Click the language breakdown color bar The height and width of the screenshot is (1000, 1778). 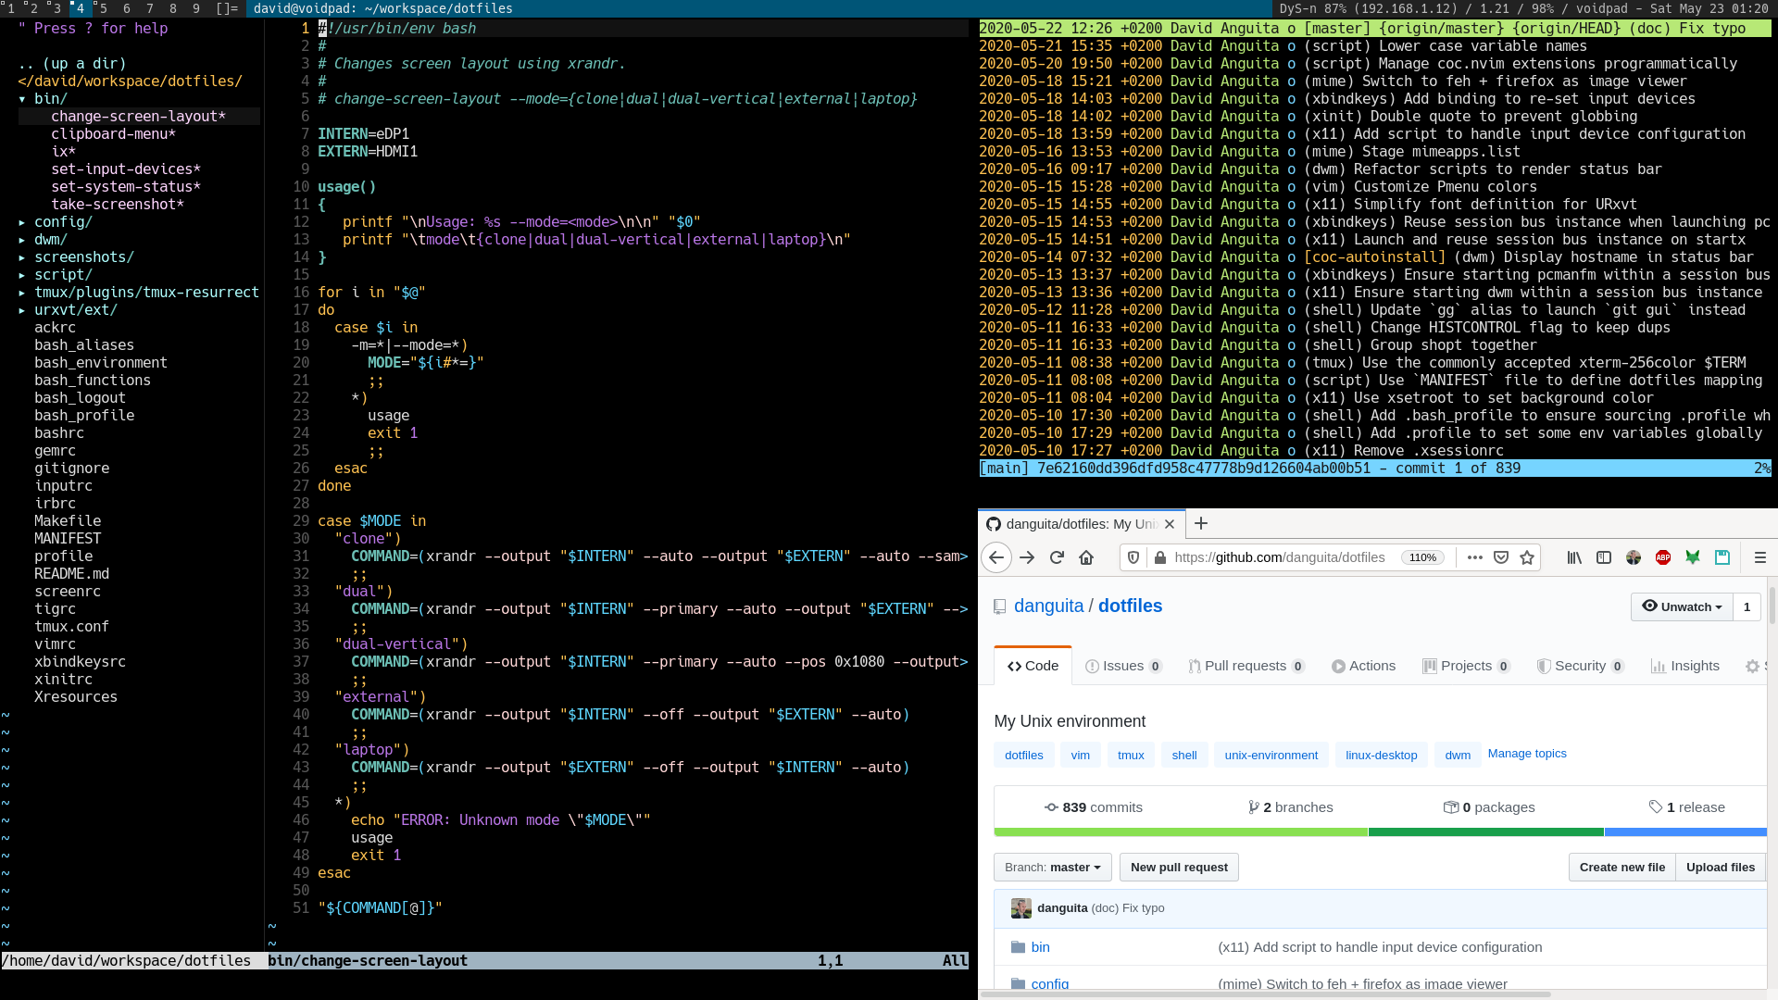[1380, 832]
